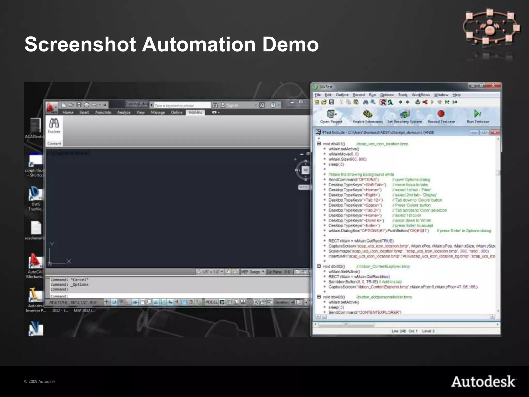The image size is (529, 397).
Task: Click the AutoCAD keyword search field
Action: point(182,105)
